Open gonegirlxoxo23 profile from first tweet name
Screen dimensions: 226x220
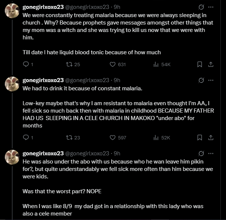pyautogui.click(x=43, y=7)
